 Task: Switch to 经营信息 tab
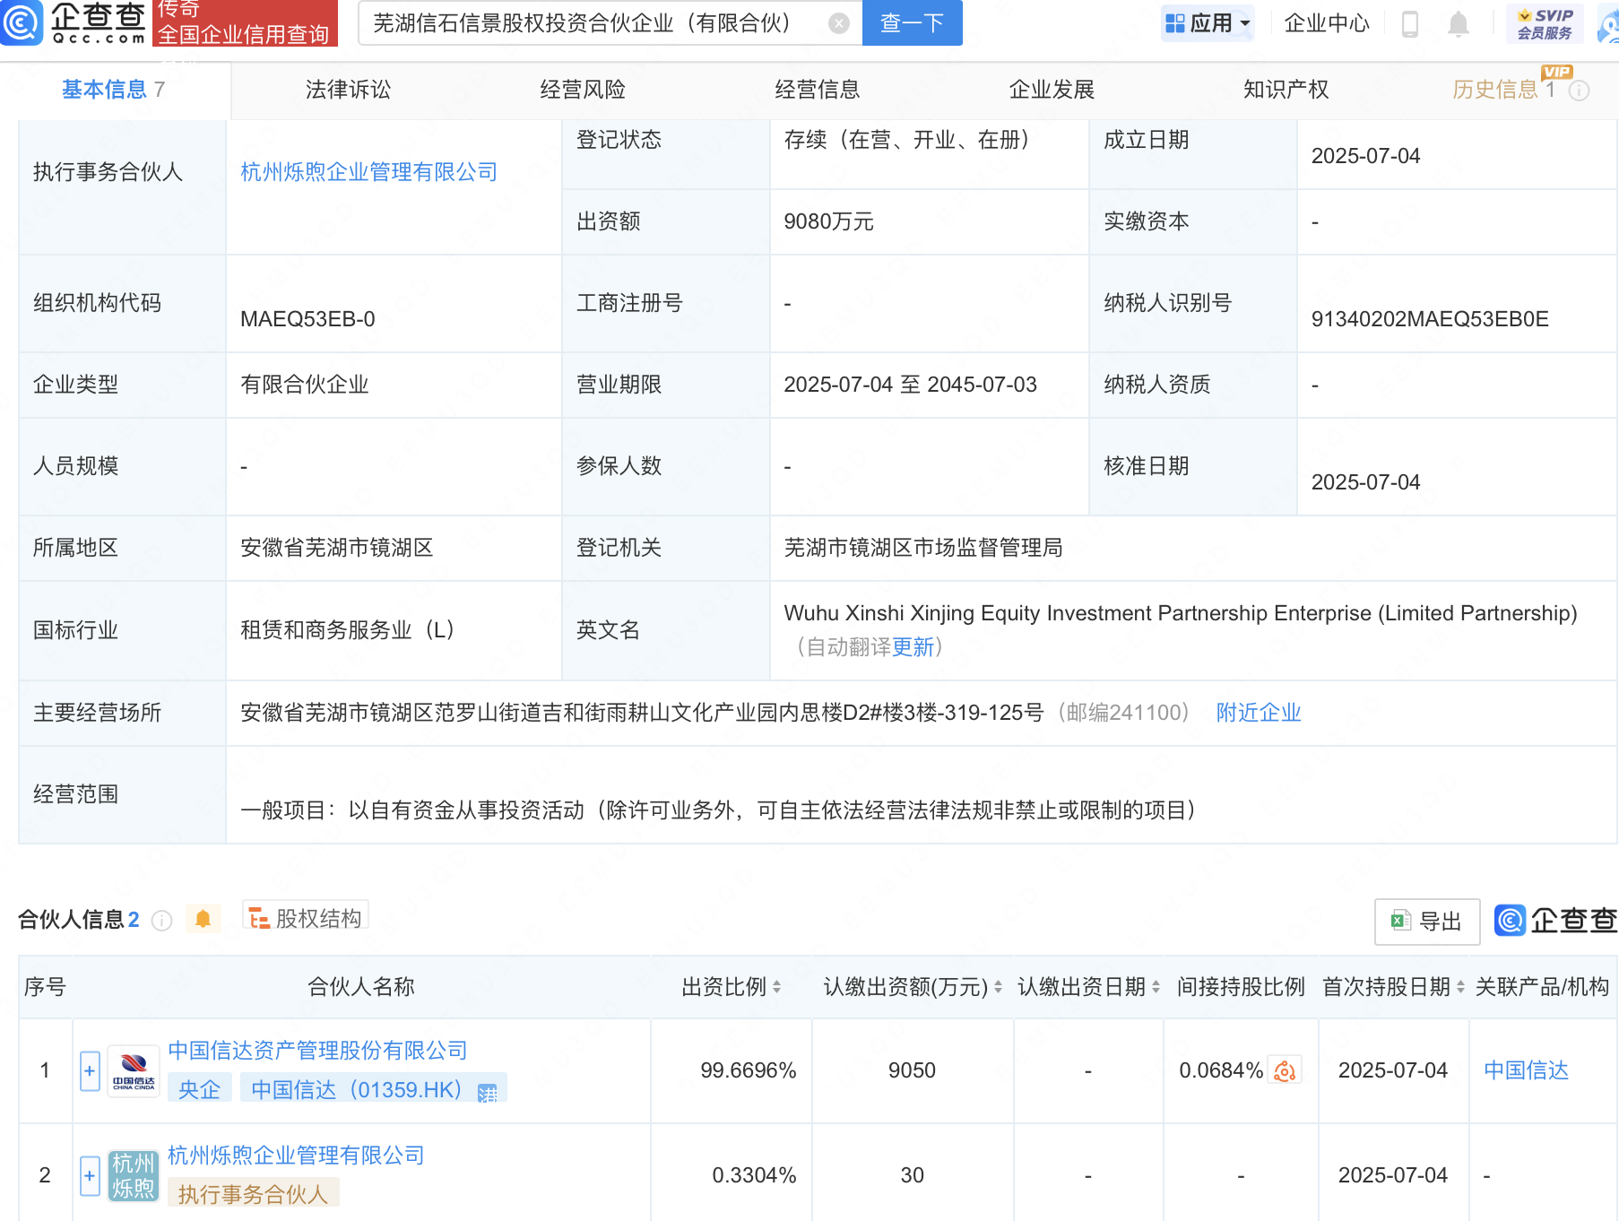(817, 90)
